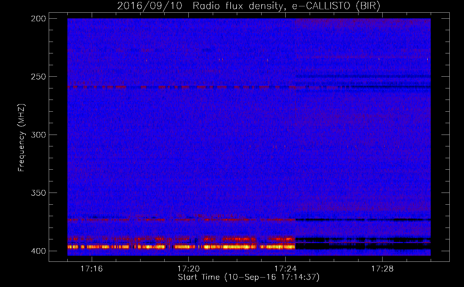
Task: Click the 17:24 time tick label
Action: coord(285,269)
